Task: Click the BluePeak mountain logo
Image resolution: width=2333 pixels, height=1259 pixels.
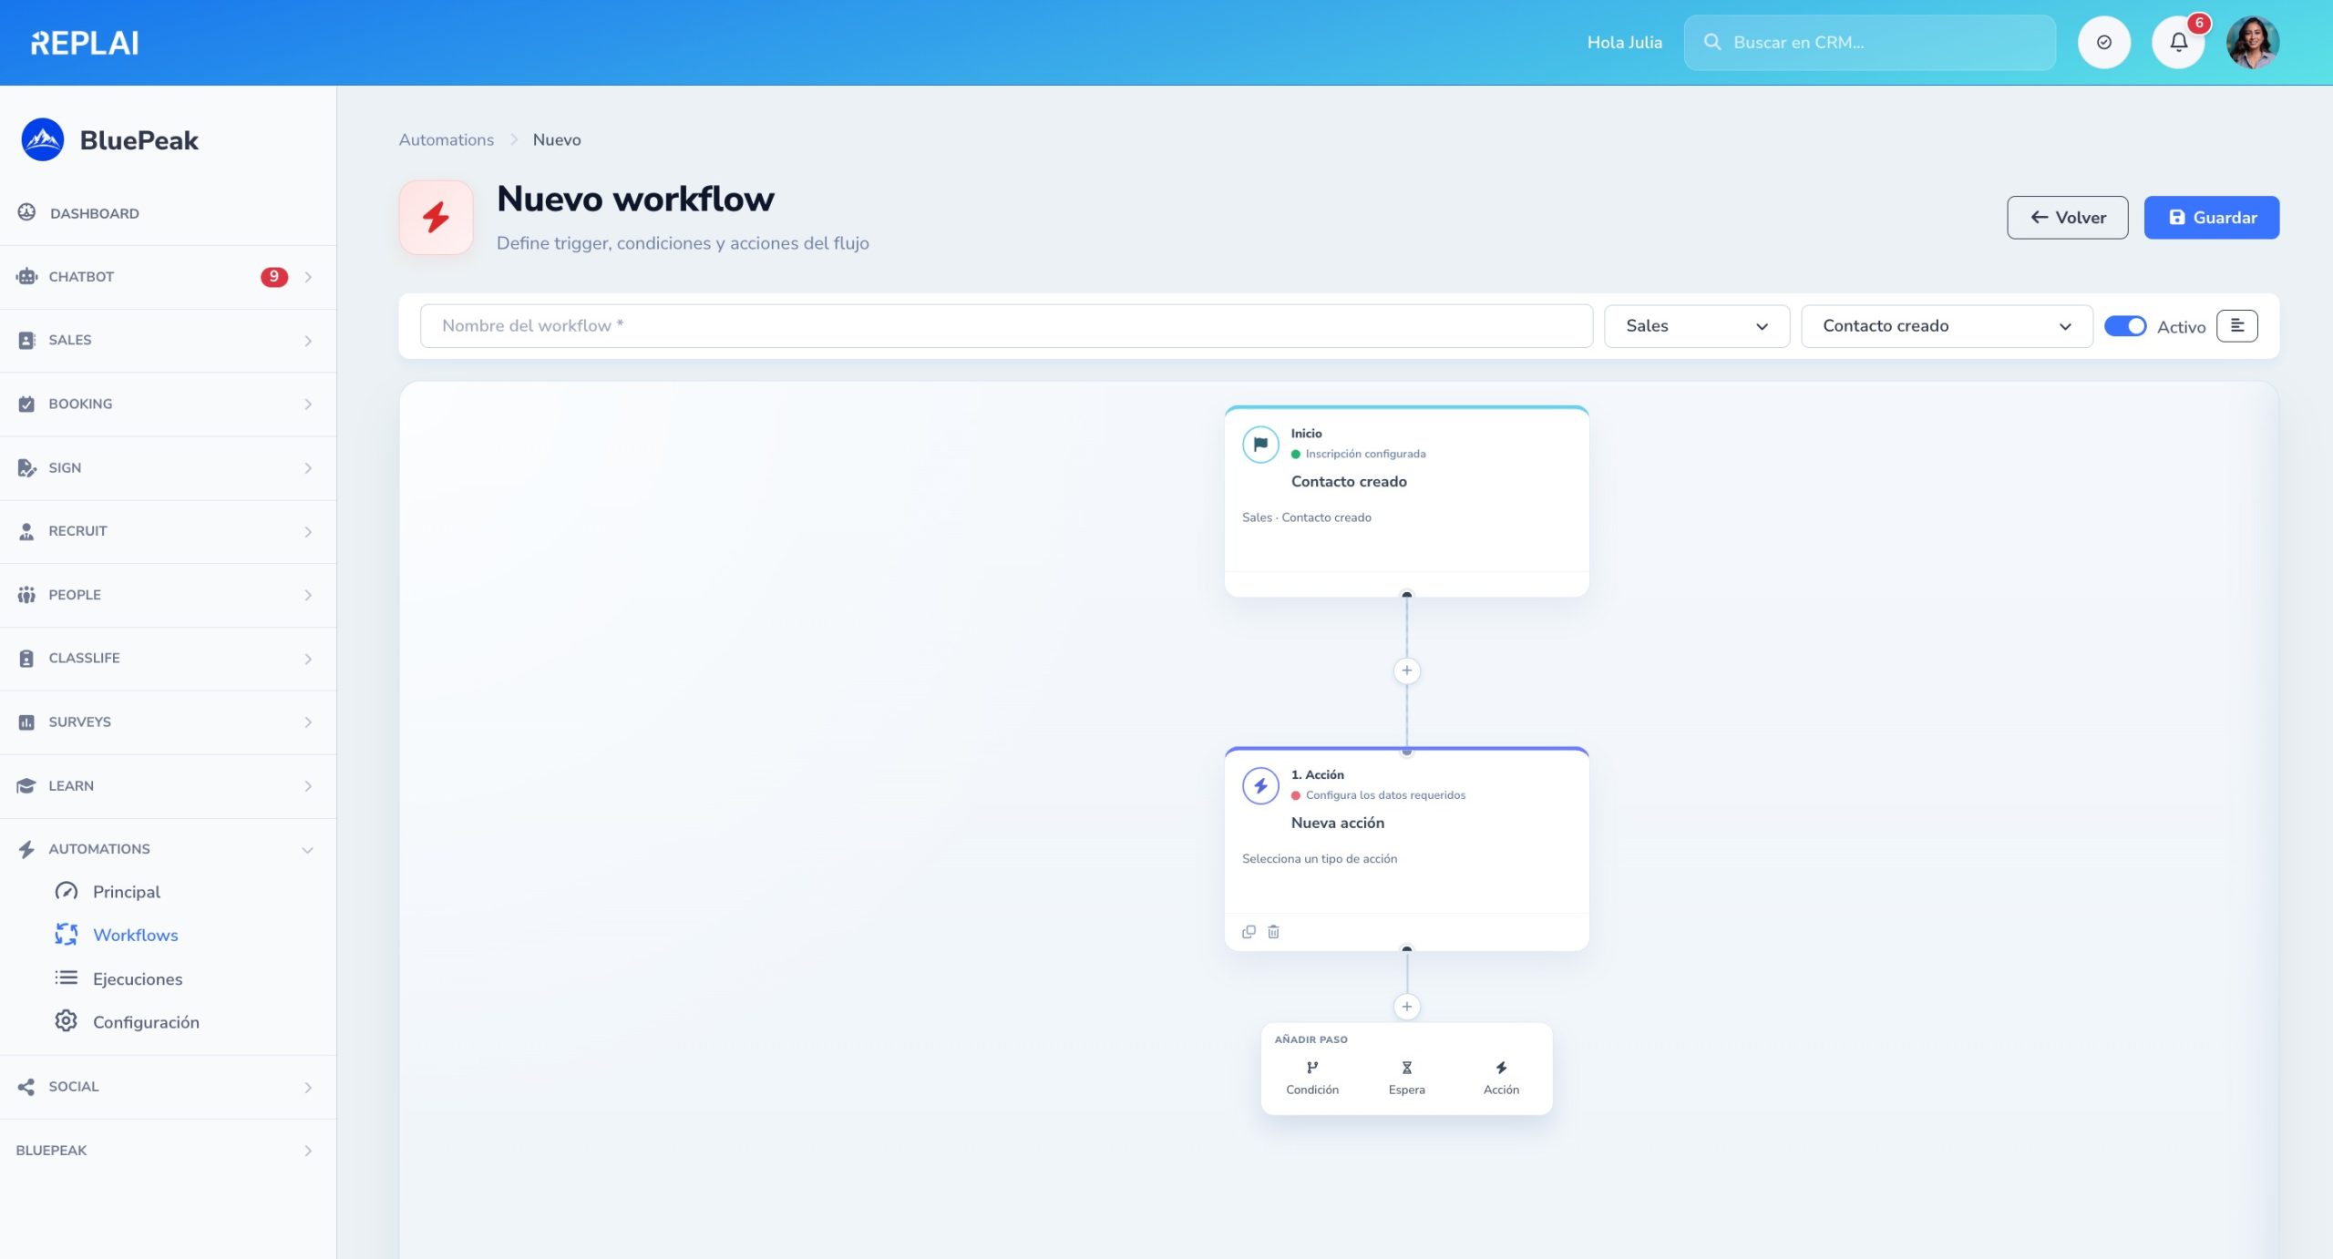Action: (42, 139)
